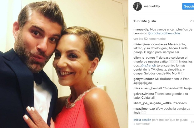
Task: Open galvez.viviana commenter profile
Action: [144, 94]
